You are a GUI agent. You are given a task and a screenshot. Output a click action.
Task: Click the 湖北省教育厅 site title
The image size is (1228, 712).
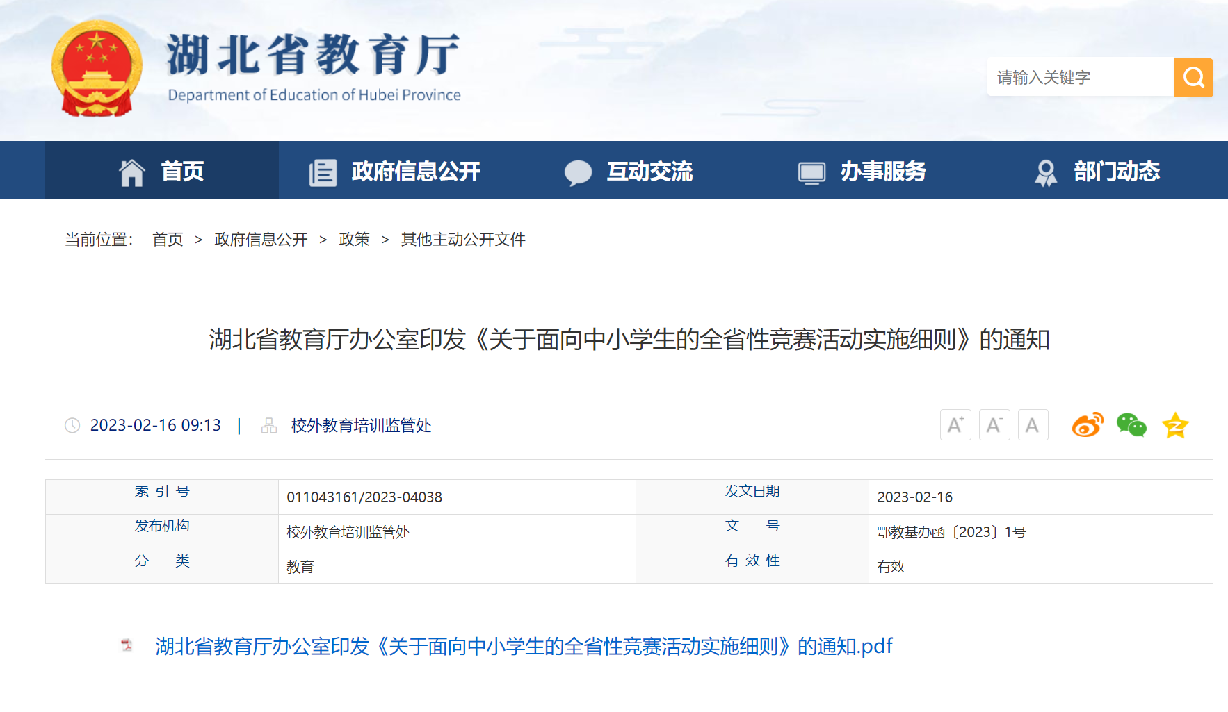coord(313,54)
